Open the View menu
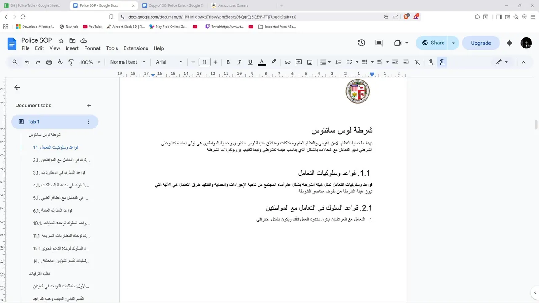 click(x=55, y=48)
